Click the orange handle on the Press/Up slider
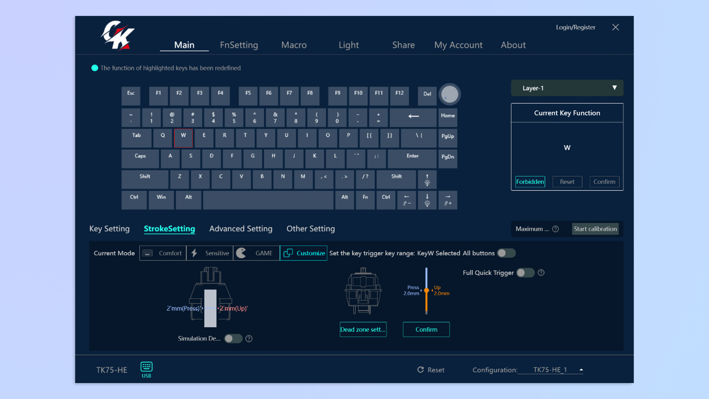This screenshot has height=399, width=709. (426, 291)
